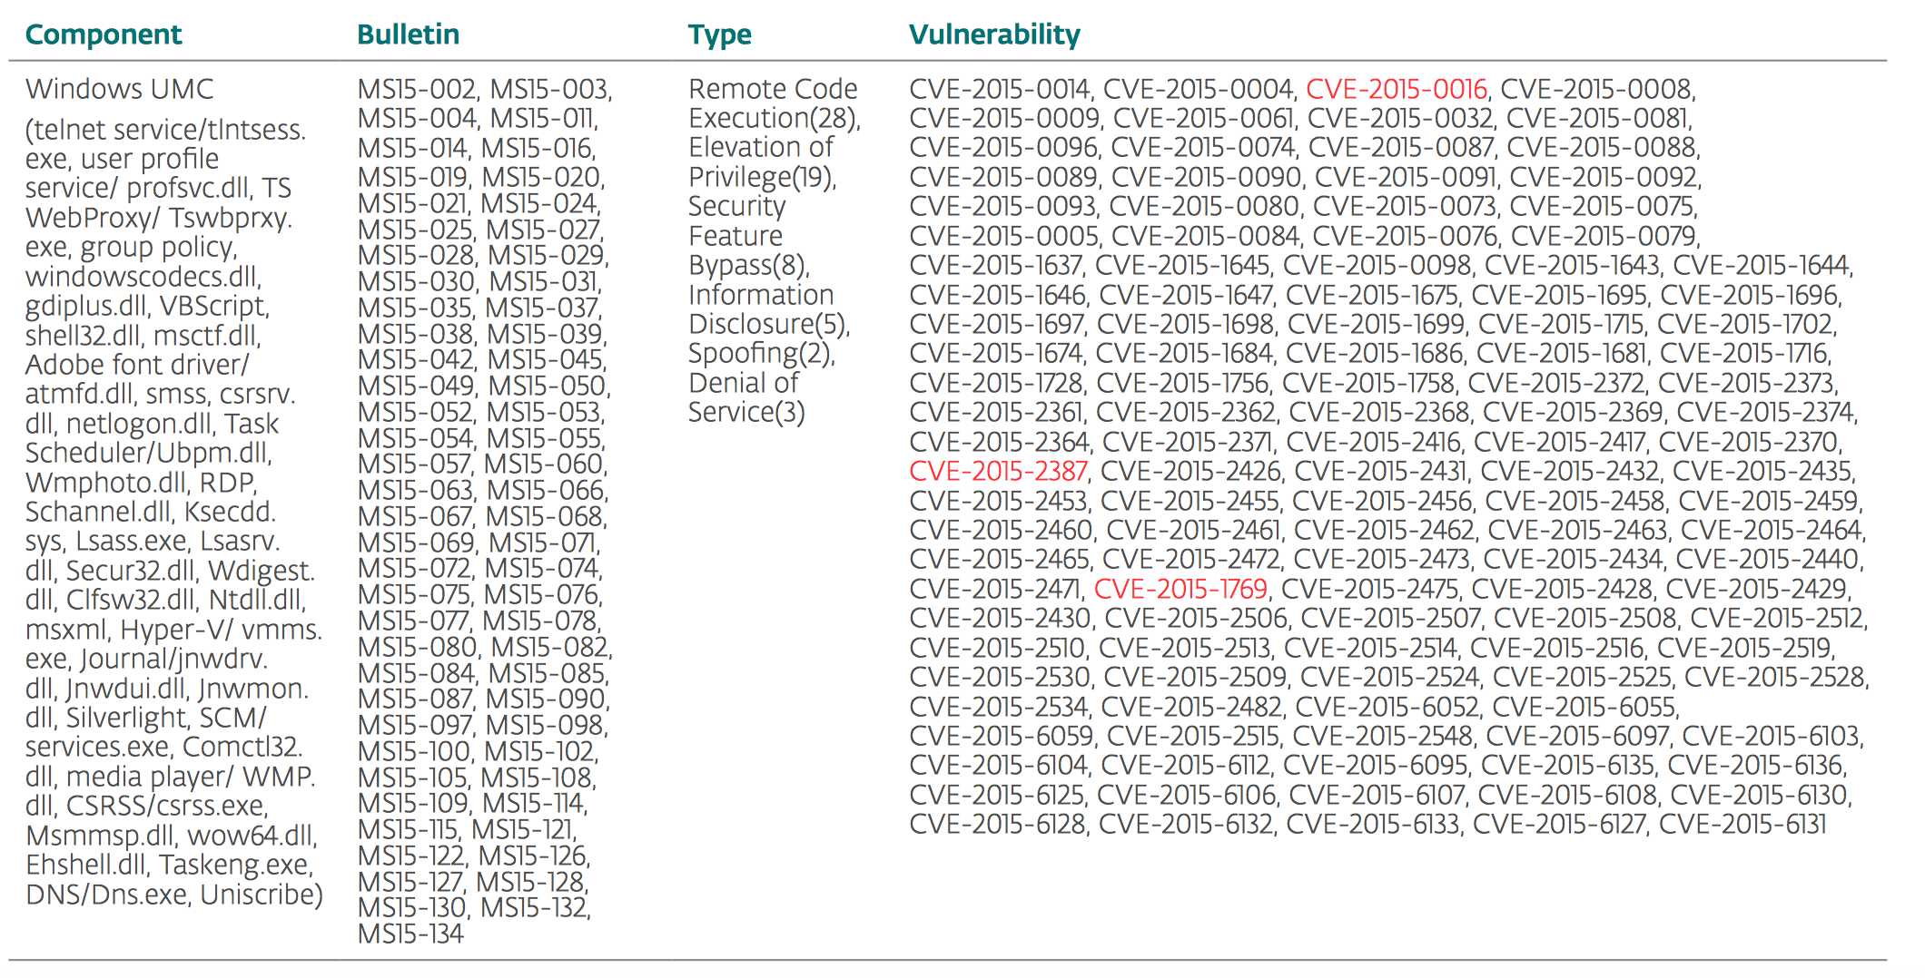The image size is (1925, 978).
Task: Click the Elevation of Privilege(19) entry
Action: pyautogui.click(x=761, y=161)
